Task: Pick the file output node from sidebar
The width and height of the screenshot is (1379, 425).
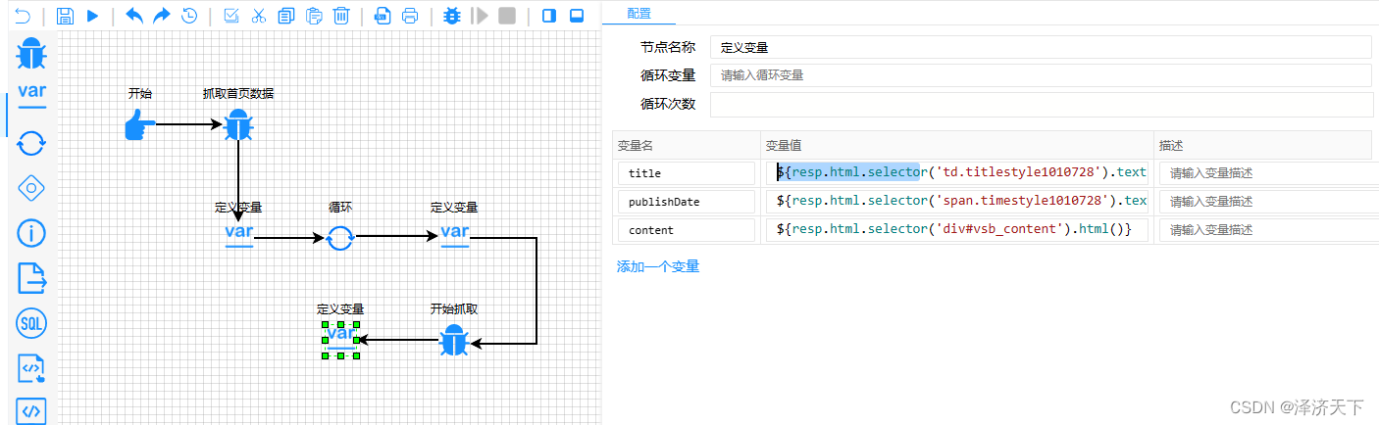Action: pos(32,278)
